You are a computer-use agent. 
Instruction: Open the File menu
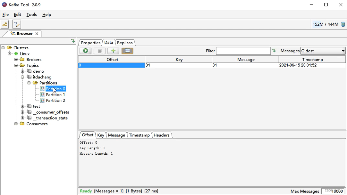click(5, 15)
